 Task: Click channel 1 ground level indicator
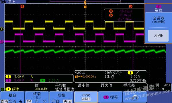click(x=2, y=29)
